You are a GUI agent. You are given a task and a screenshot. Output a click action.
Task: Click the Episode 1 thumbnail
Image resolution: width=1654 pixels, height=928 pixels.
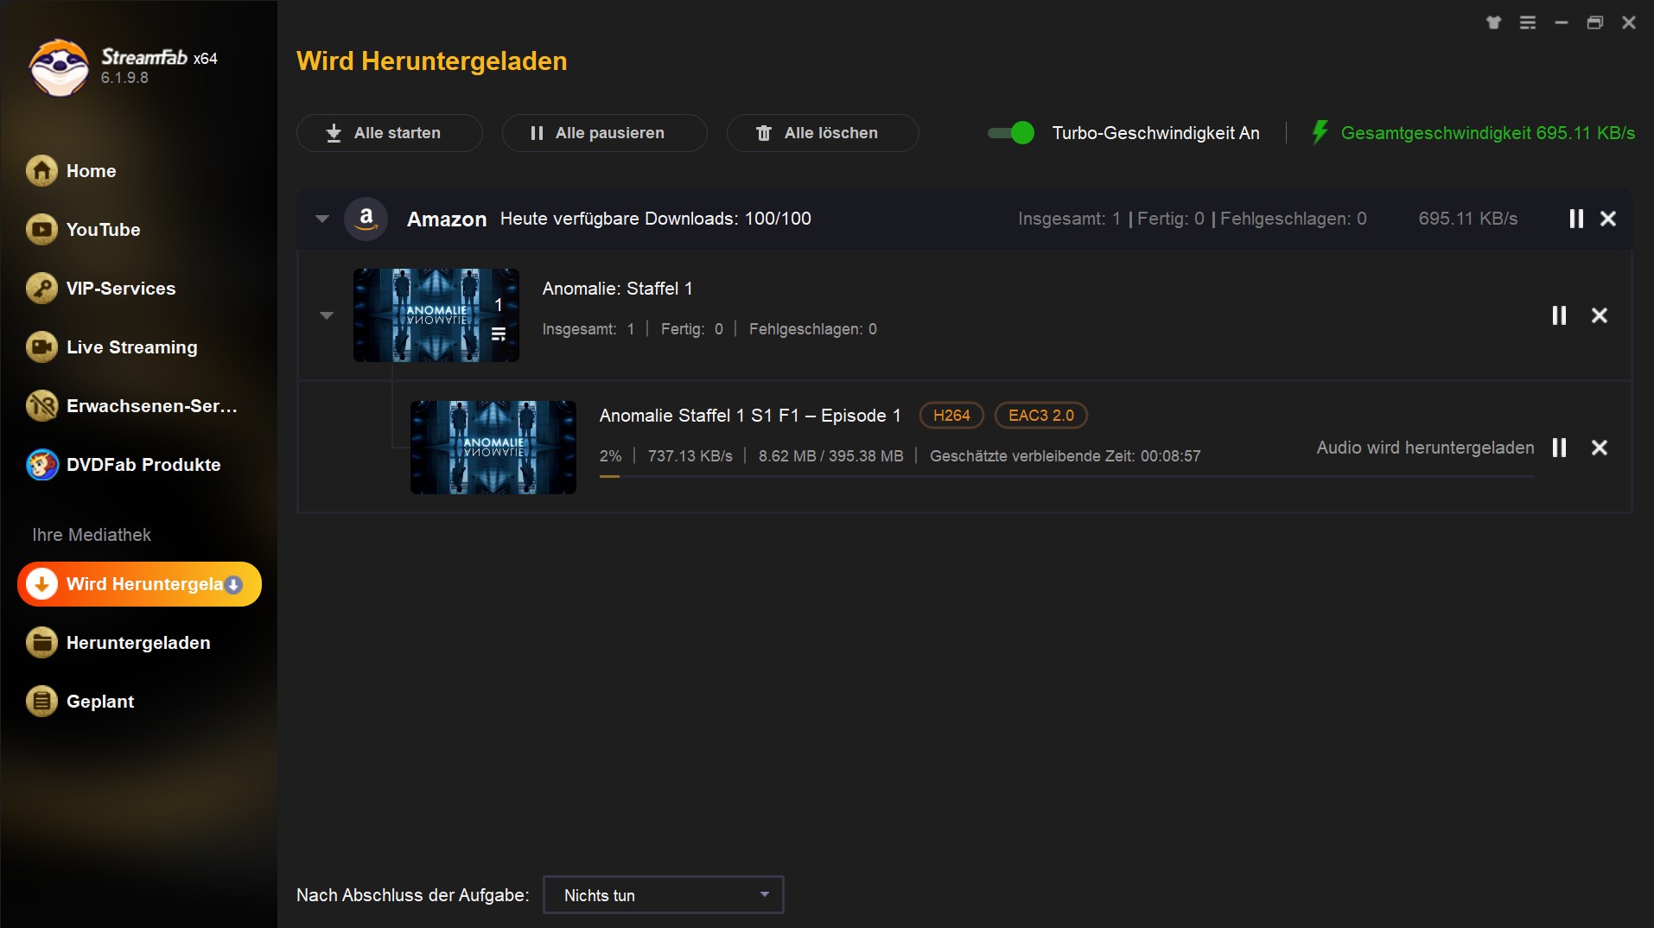click(x=493, y=448)
